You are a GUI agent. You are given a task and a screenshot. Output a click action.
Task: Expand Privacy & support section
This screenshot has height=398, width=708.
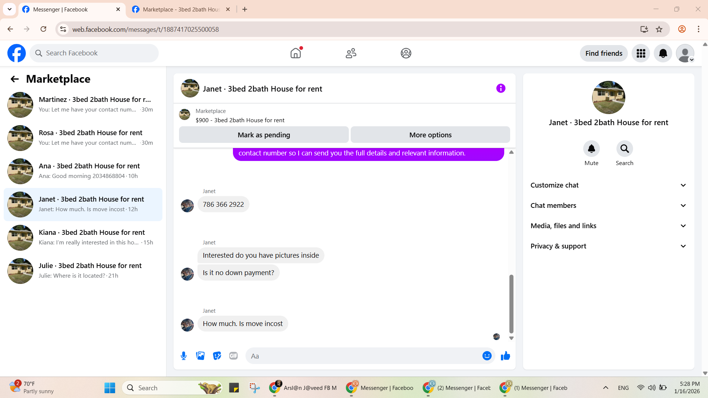[608, 246]
